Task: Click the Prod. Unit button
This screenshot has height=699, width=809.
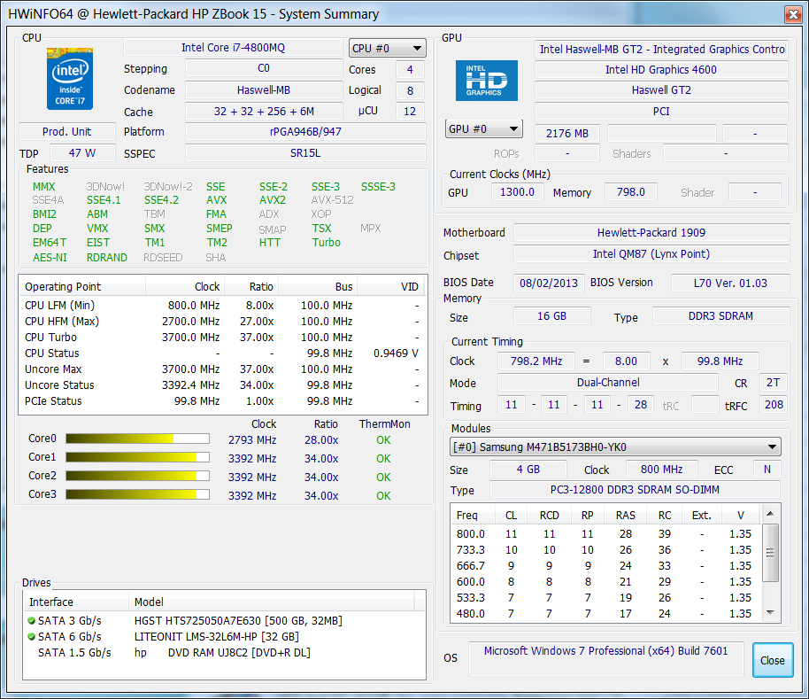Action: point(67,132)
